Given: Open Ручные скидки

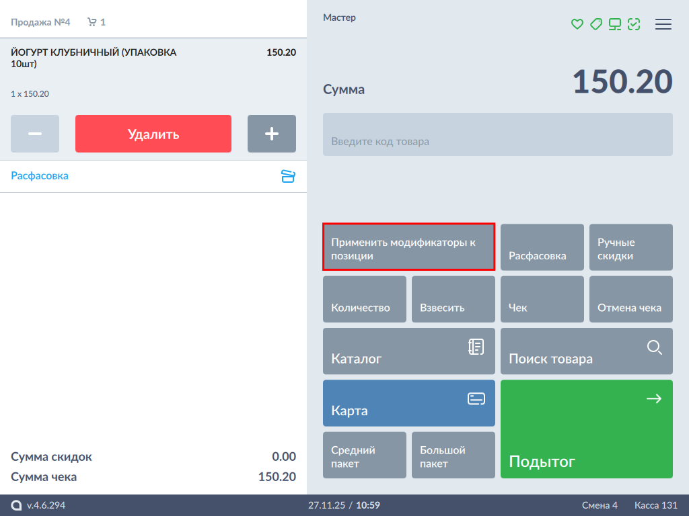Looking at the screenshot, I should [630, 248].
